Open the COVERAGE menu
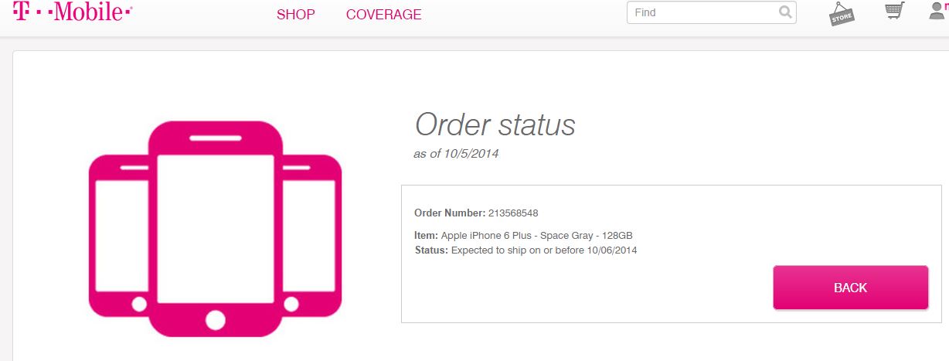This screenshot has width=949, height=361. click(384, 15)
